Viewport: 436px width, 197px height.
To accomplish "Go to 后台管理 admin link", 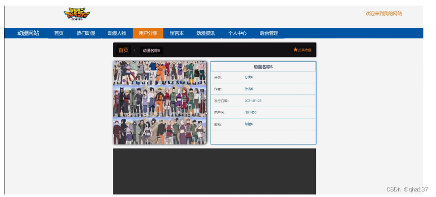I will point(269,33).
